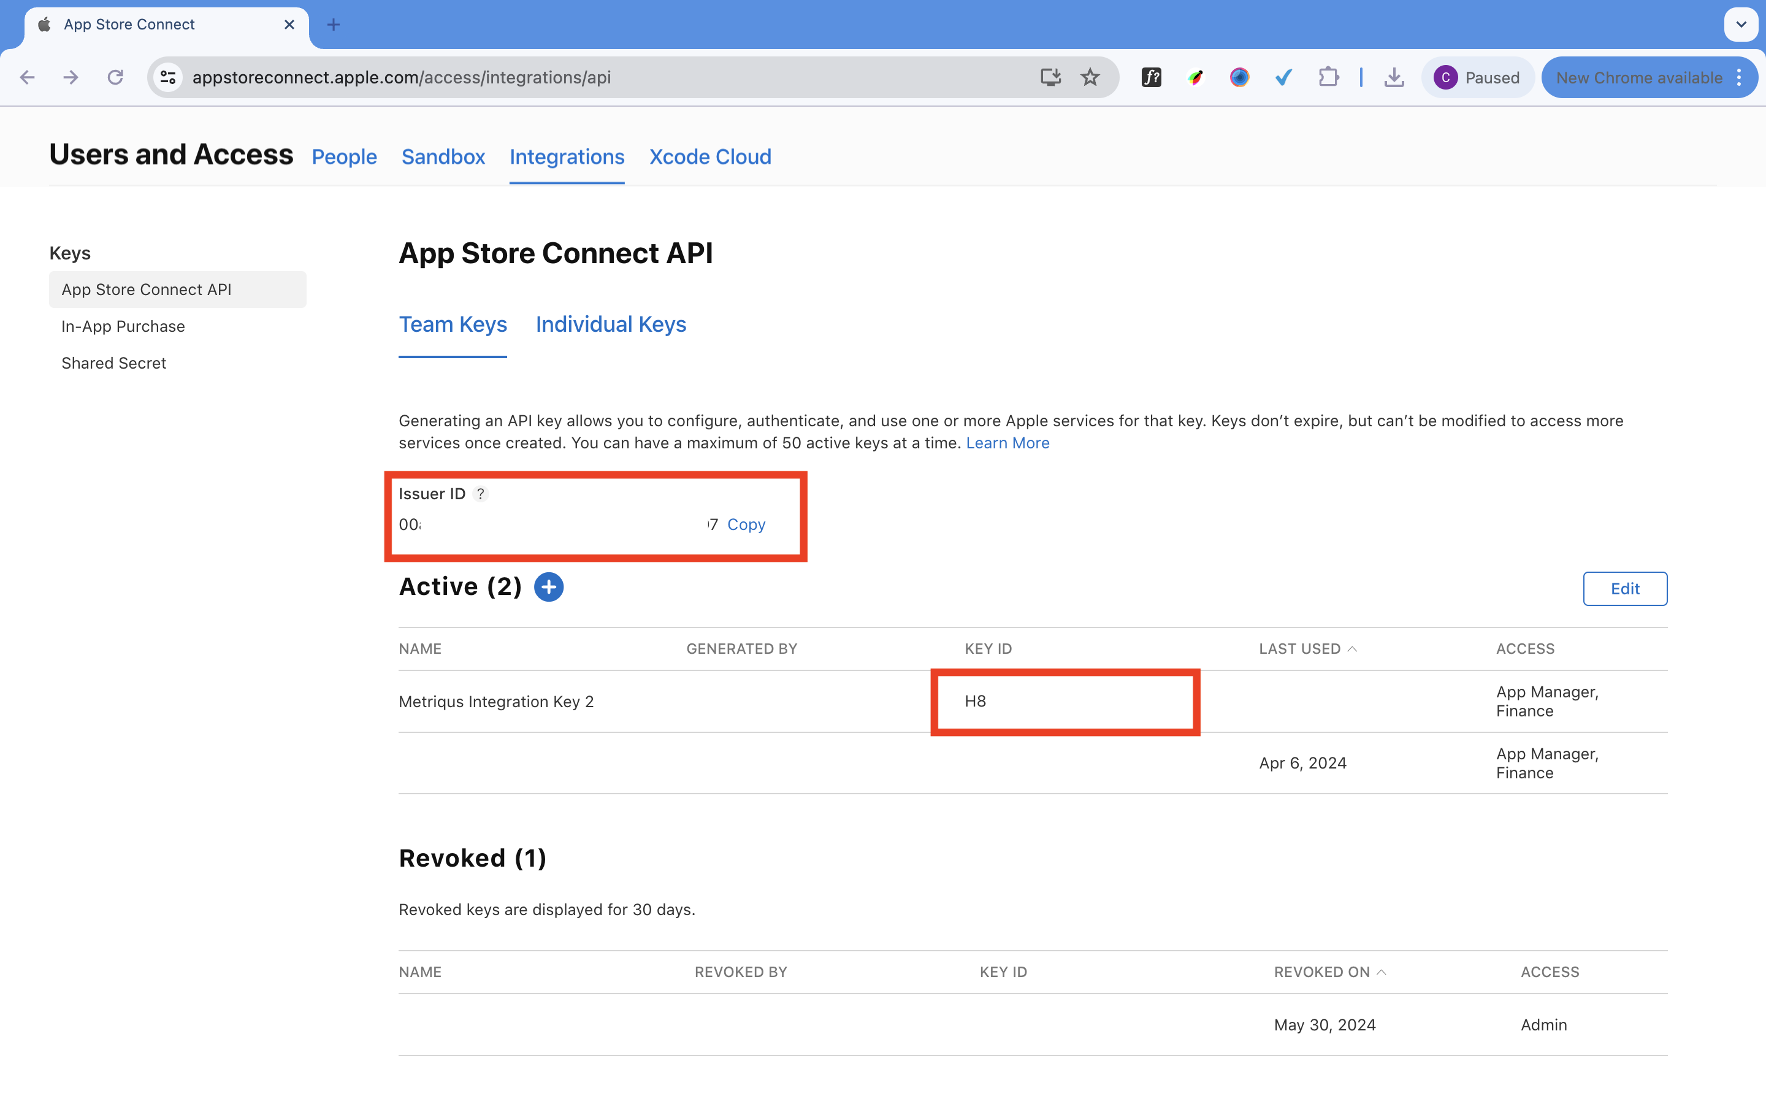Viewport: 1766px width, 1104px height.
Task: Click the KEY ID header in Active table
Action: pyautogui.click(x=988, y=648)
